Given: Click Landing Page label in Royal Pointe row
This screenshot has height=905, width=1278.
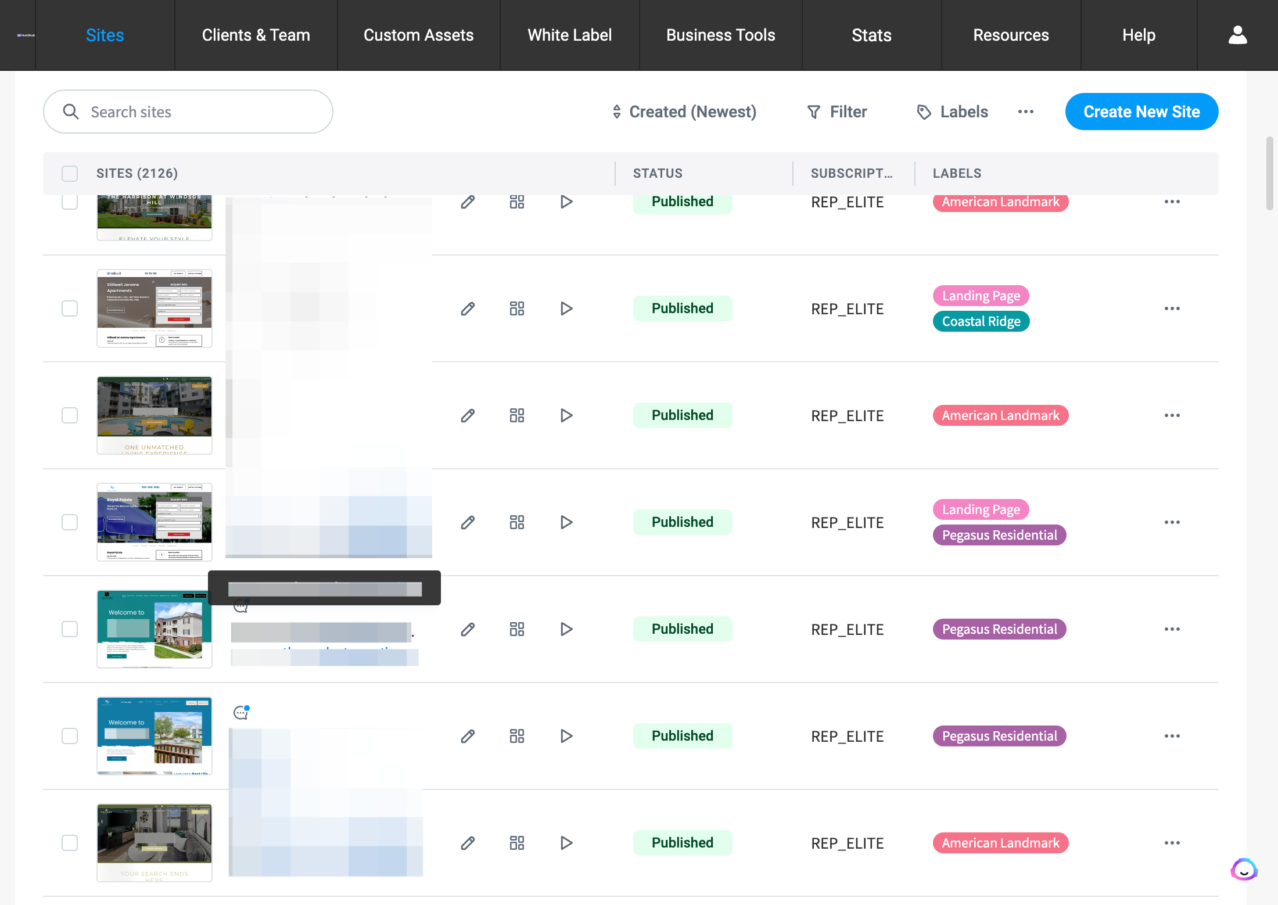Looking at the screenshot, I should 981,509.
